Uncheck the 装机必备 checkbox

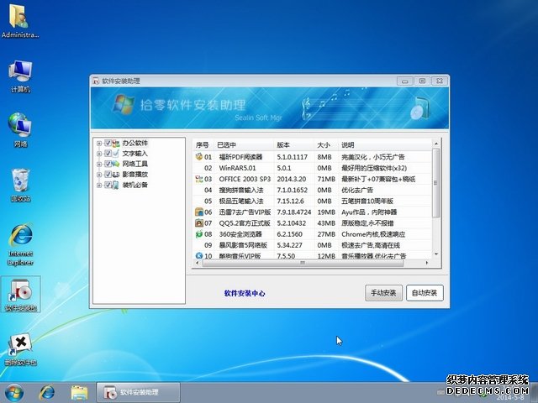coord(108,185)
